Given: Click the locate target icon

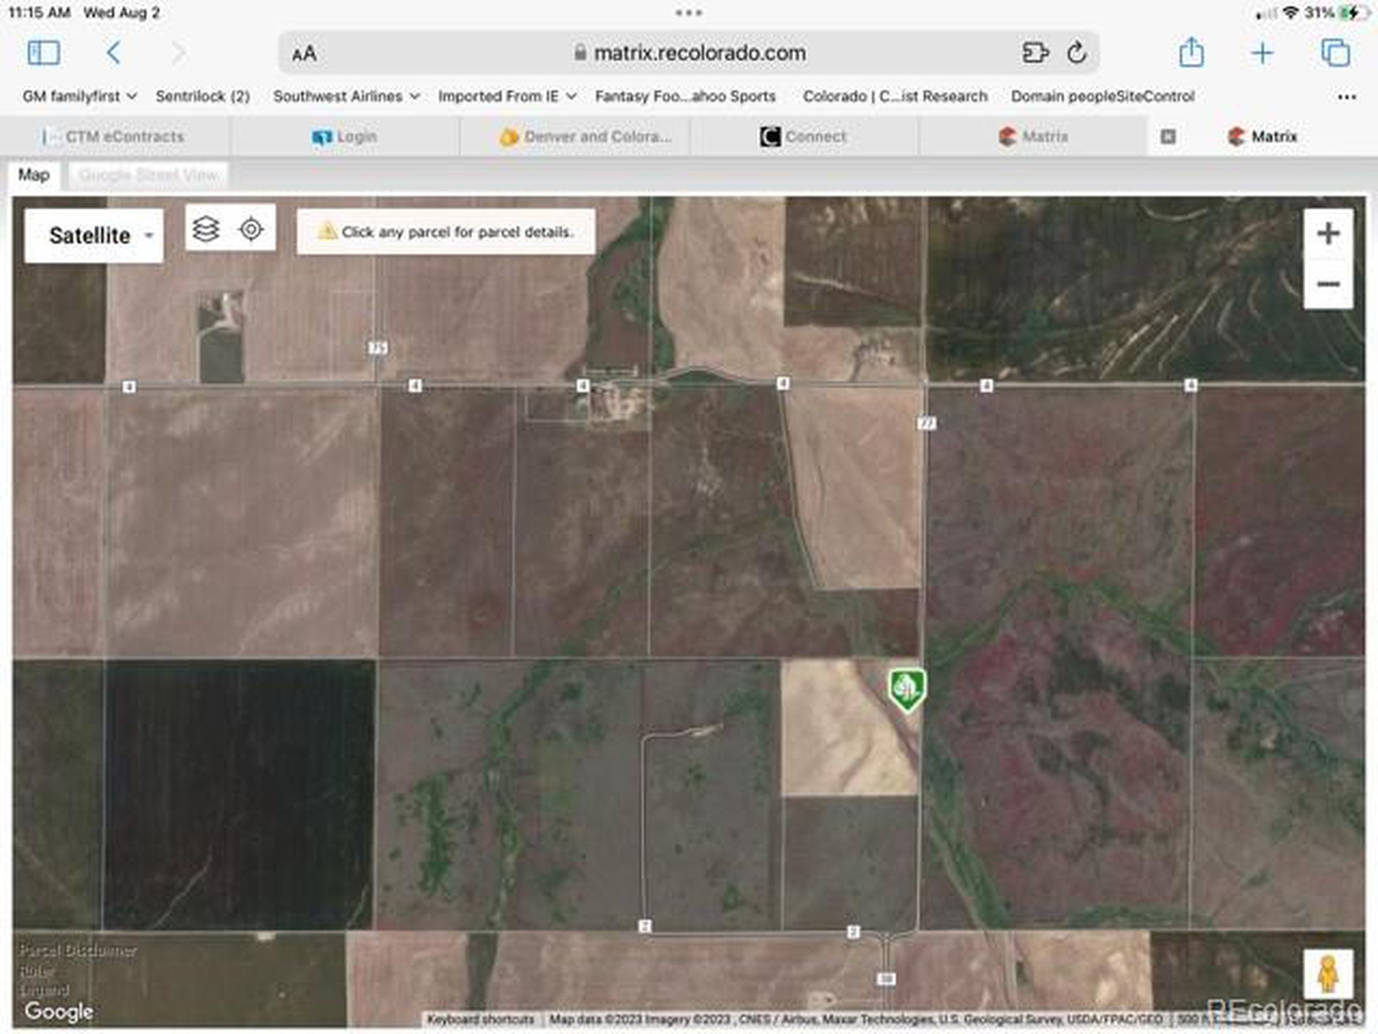Looking at the screenshot, I should coord(251,229).
